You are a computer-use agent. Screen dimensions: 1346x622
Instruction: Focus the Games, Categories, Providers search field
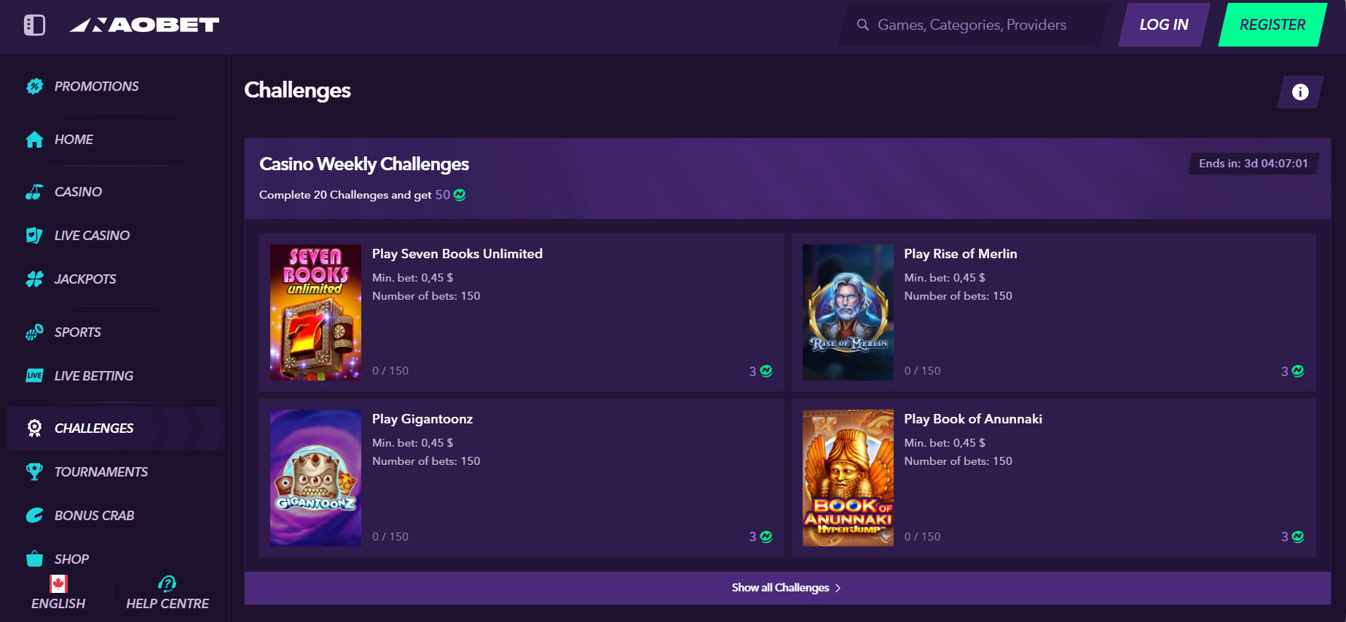[972, 25]
